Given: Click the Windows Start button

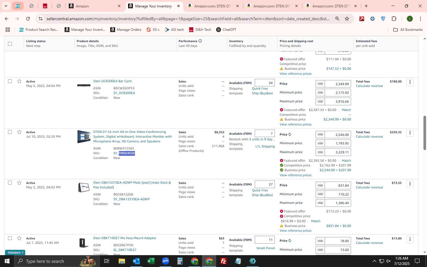Looking at the screenshot, I should 7,261.
